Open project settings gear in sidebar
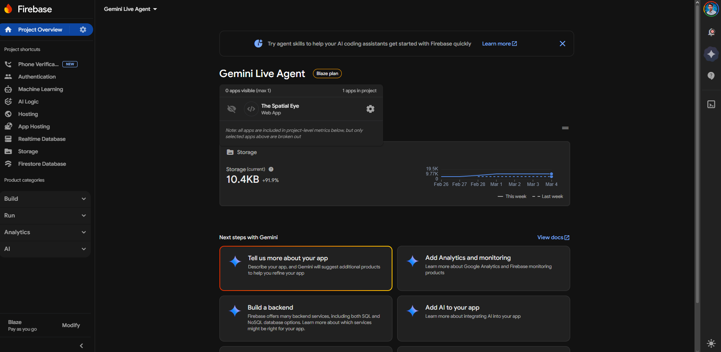This screenshot has height=352, width=721. click(x=83, y=30)
